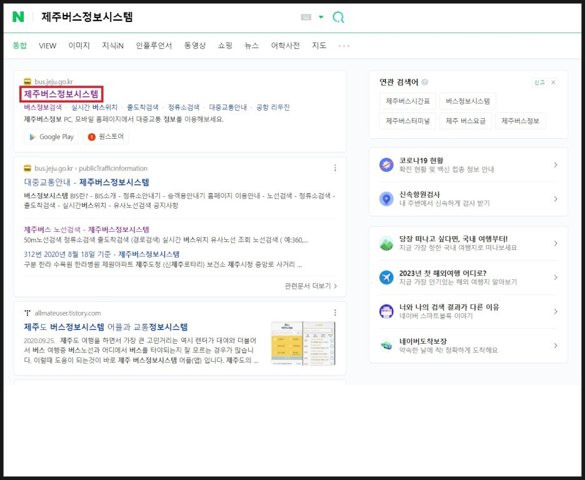Expand 2023년 첫 해외여행 row chevron
585x480 pixels.
point(556,277)
